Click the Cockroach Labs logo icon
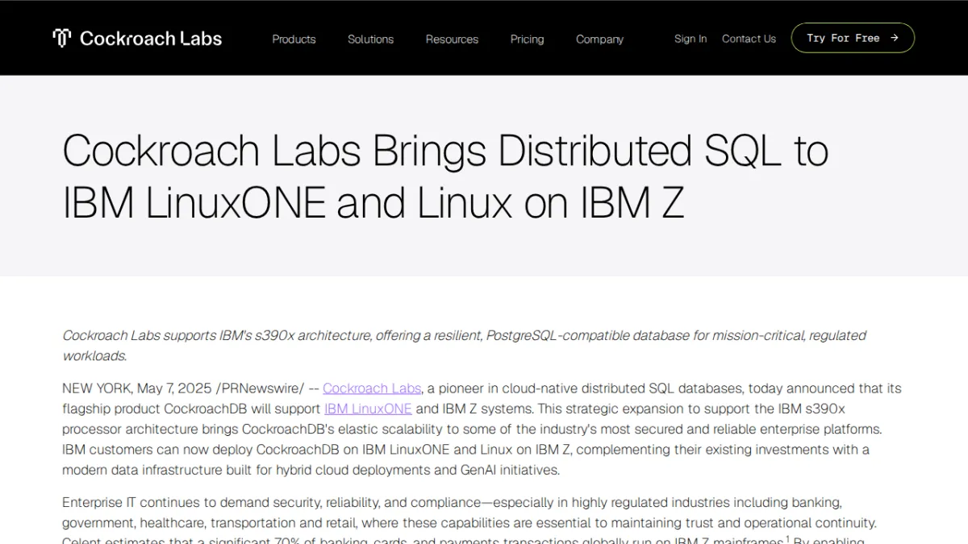Image resolution: width=968 pixels, height=544 pixels. coord(62,38)
